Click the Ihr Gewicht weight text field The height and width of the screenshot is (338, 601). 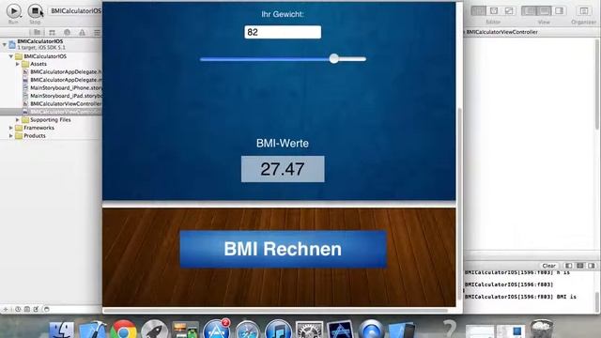283,32
